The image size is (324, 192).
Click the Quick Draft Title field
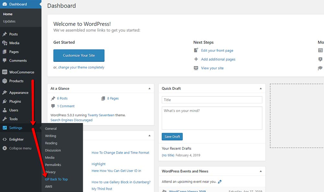[212, 100]
